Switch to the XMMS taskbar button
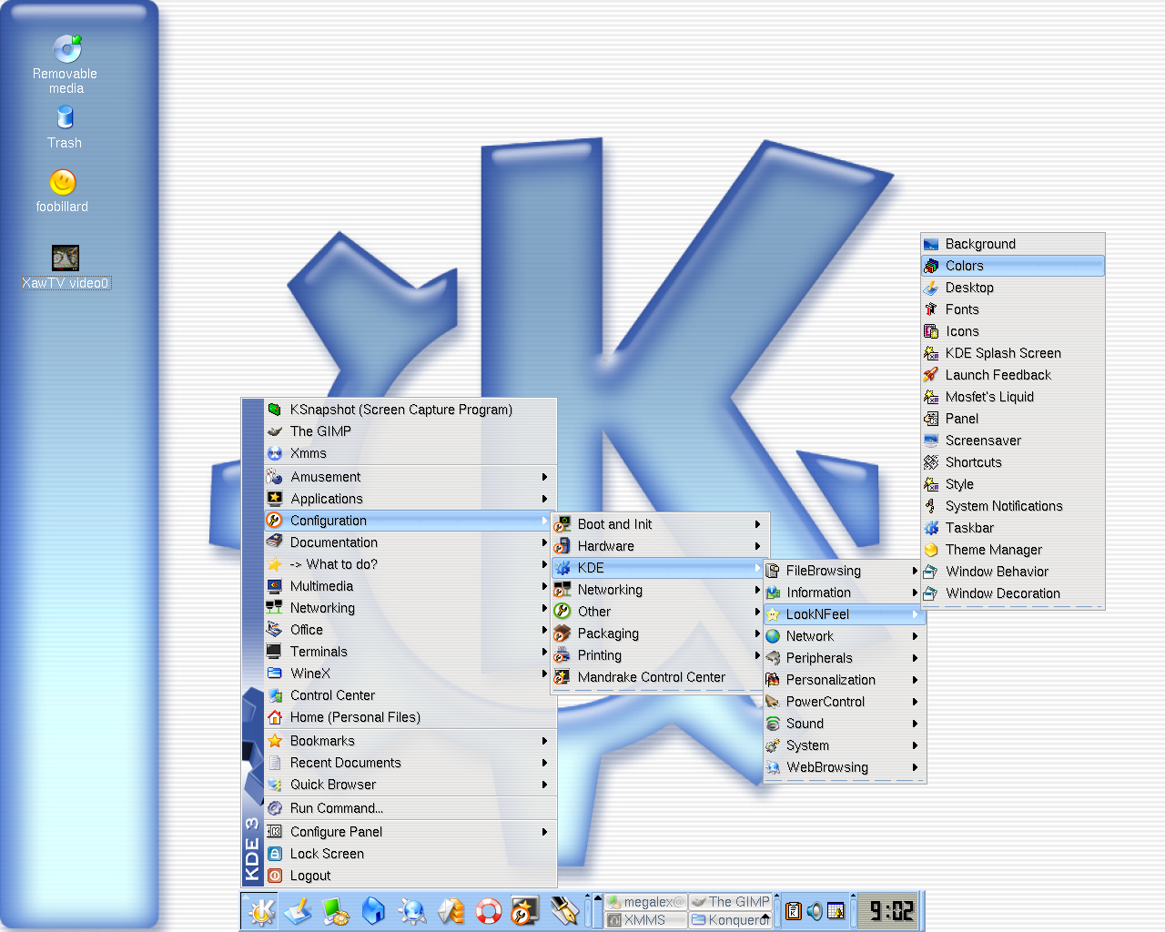 tap(646, 920)
